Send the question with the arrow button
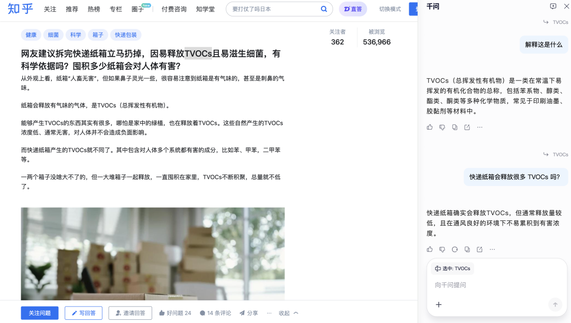The image size is (571, 323). coord(555,304)
